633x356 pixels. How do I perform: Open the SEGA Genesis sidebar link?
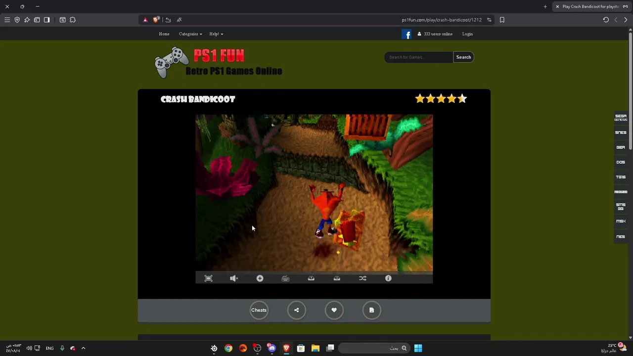pos(621,118)
